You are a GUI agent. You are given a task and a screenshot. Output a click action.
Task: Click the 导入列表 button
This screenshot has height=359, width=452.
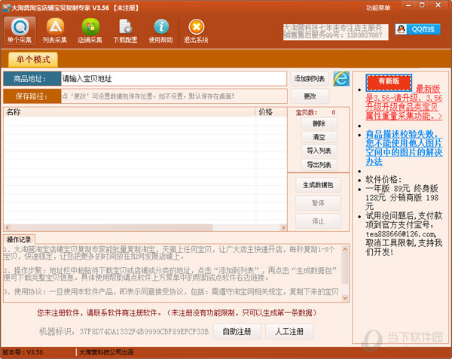(x=319, y=151)
